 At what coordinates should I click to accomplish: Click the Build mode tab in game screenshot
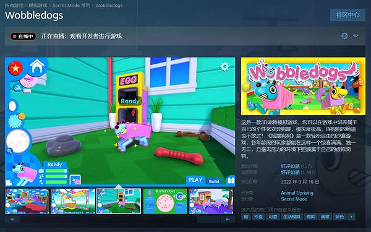tap(214, 181)
